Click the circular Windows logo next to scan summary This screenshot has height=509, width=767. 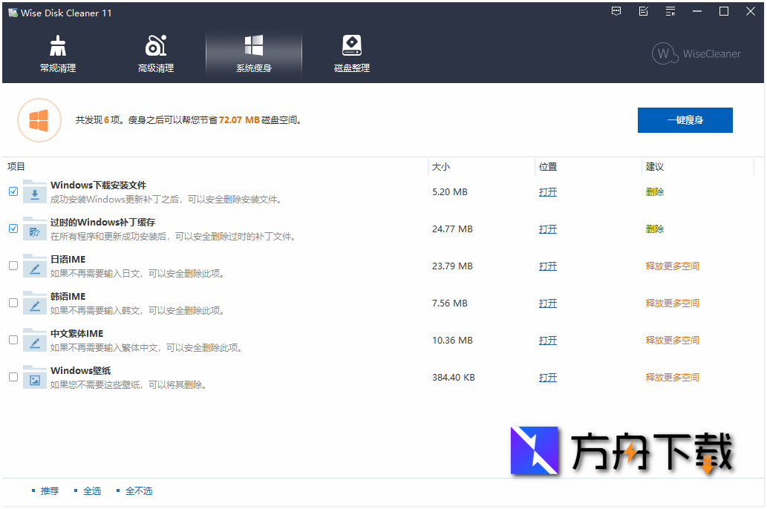tap(39, 119)
